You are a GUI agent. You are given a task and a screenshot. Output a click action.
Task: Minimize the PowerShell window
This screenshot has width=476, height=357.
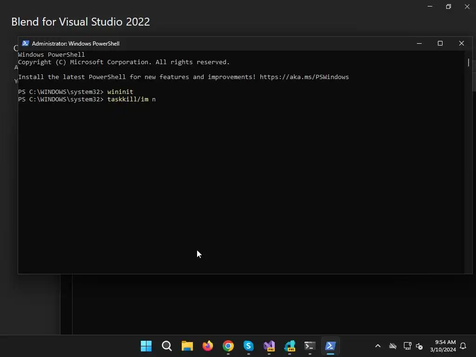(x=419, y=43)
